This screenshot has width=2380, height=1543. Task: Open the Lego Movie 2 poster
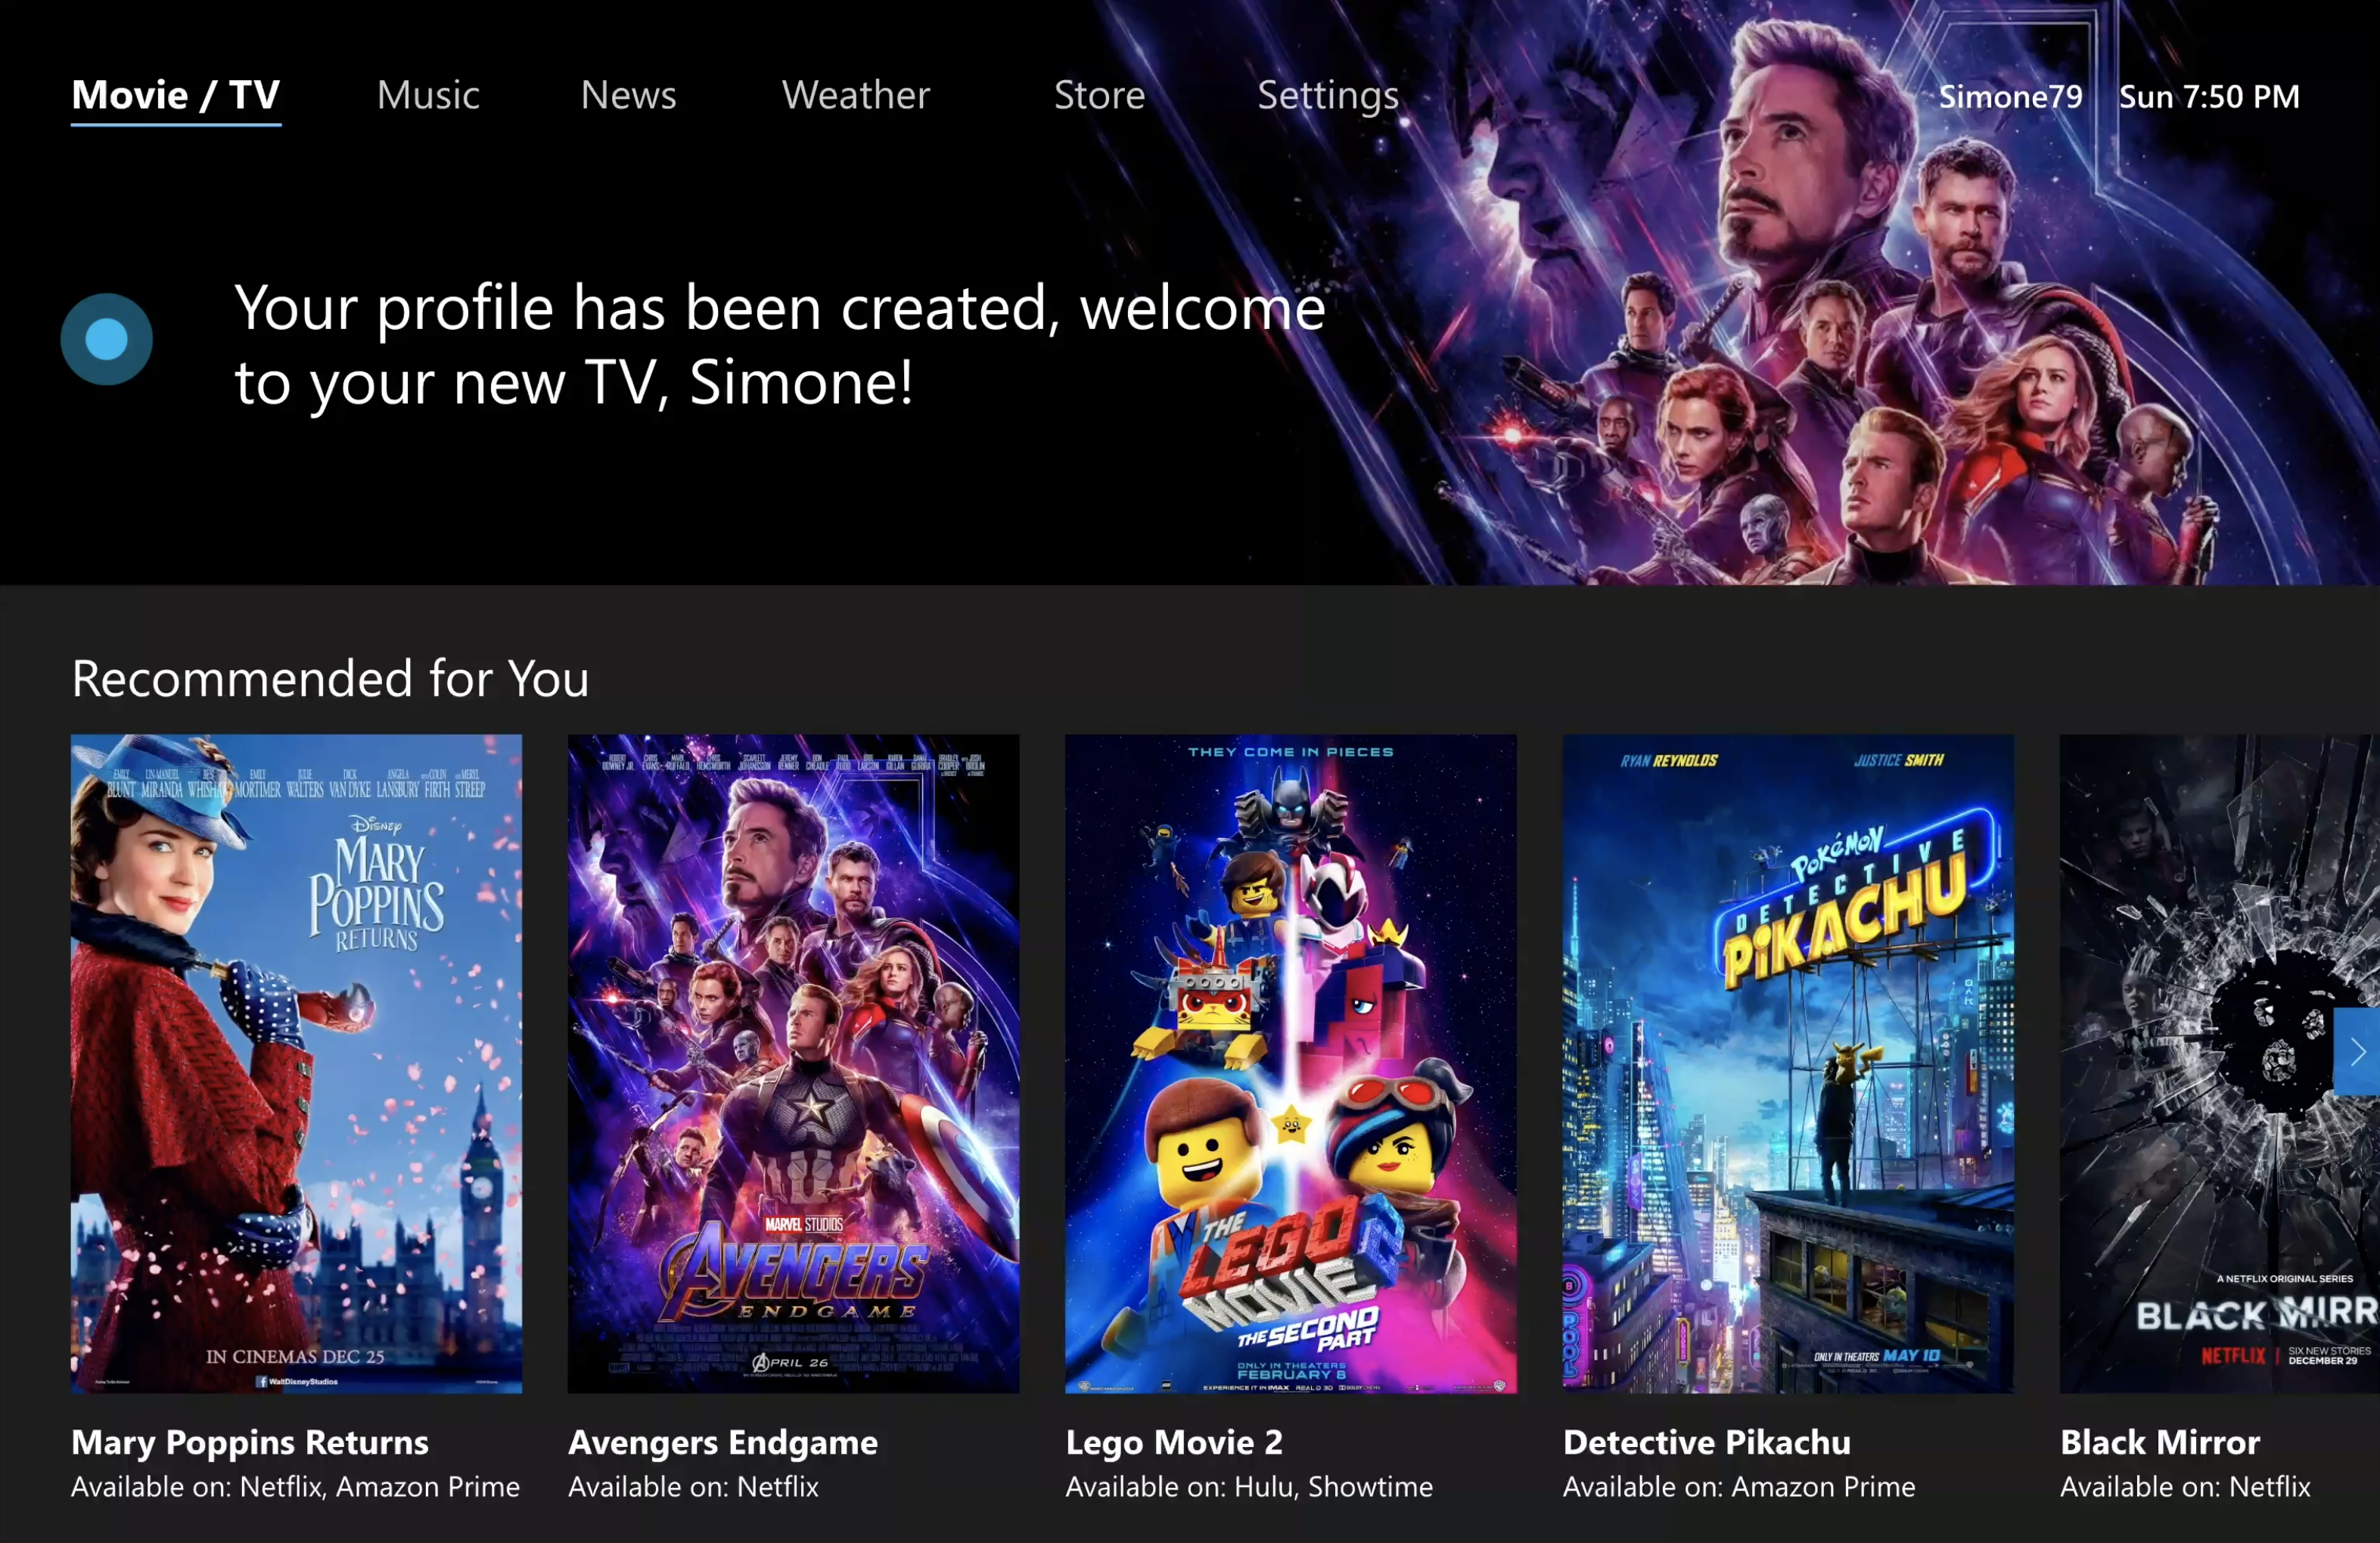[x=1290, y=1064]
